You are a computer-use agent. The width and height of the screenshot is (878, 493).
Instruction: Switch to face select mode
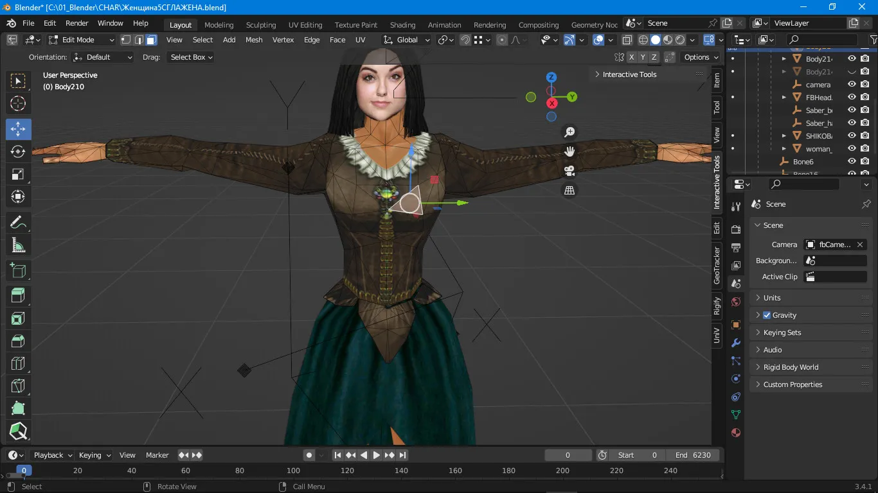point(152,40)
